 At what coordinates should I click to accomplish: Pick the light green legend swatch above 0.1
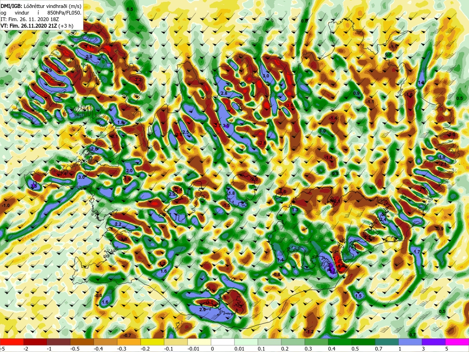click(270, 342)
